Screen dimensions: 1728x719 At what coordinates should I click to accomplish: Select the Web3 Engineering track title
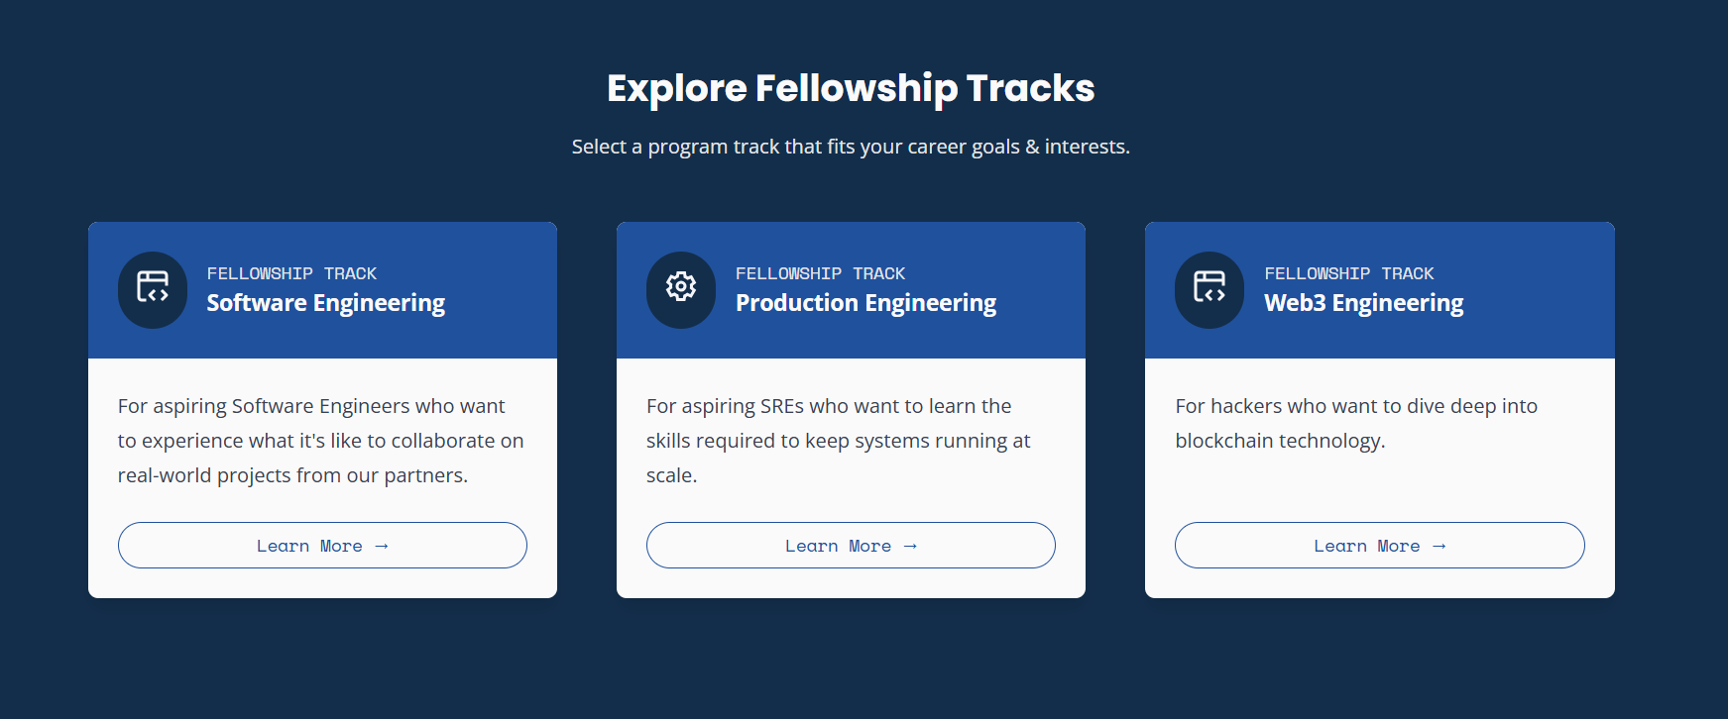(x=1364, y=302)
